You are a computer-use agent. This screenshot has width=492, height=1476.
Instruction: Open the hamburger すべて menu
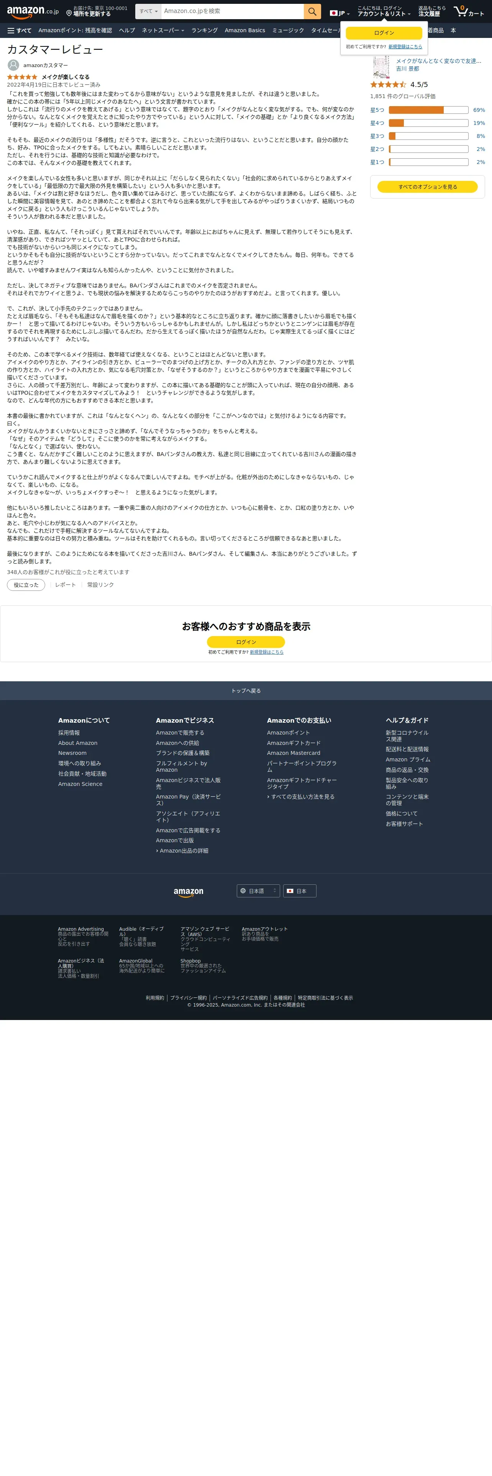coord(20,30)
